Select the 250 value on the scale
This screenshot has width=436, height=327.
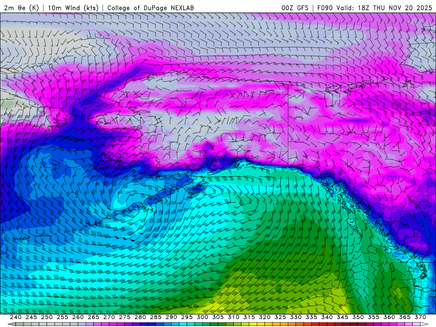coord(47,317)
